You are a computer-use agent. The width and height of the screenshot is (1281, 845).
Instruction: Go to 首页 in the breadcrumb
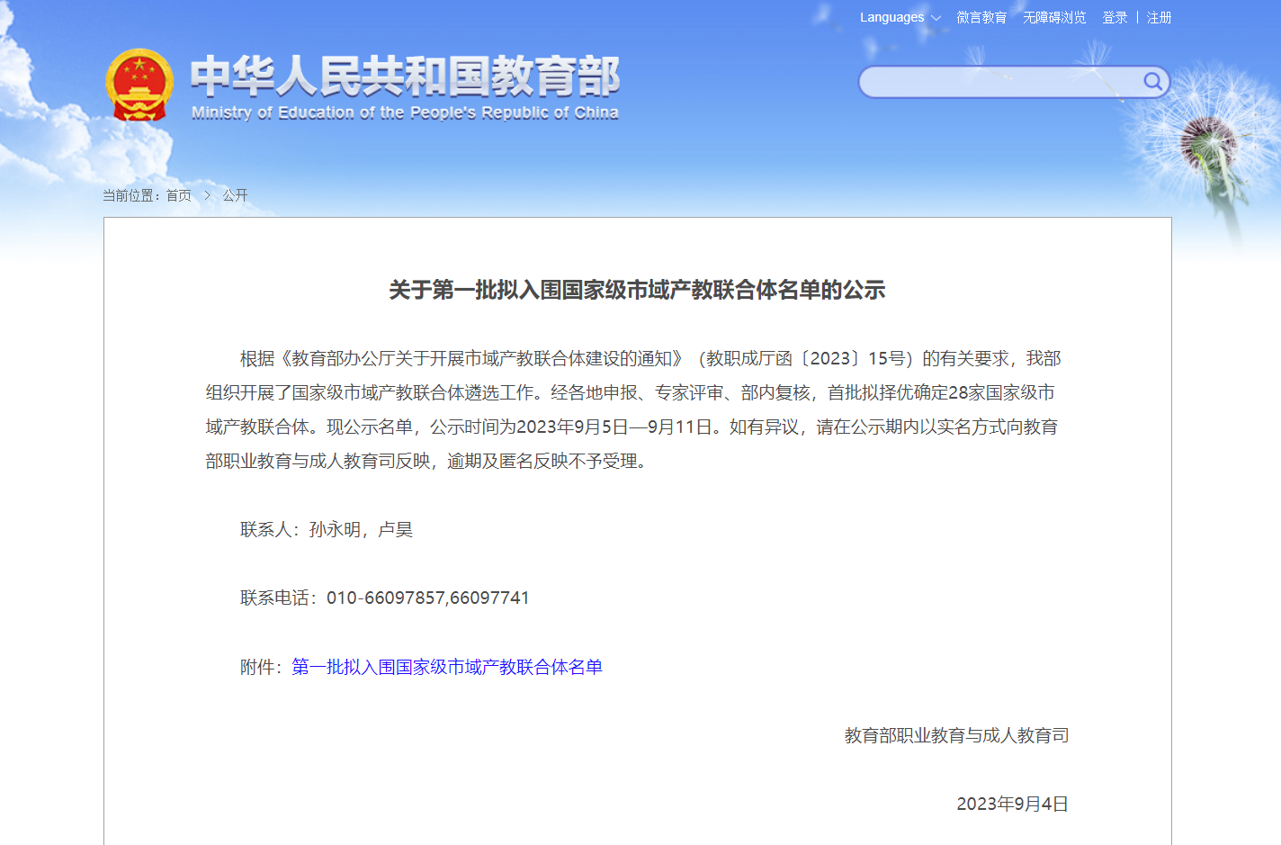click(179, 195)
